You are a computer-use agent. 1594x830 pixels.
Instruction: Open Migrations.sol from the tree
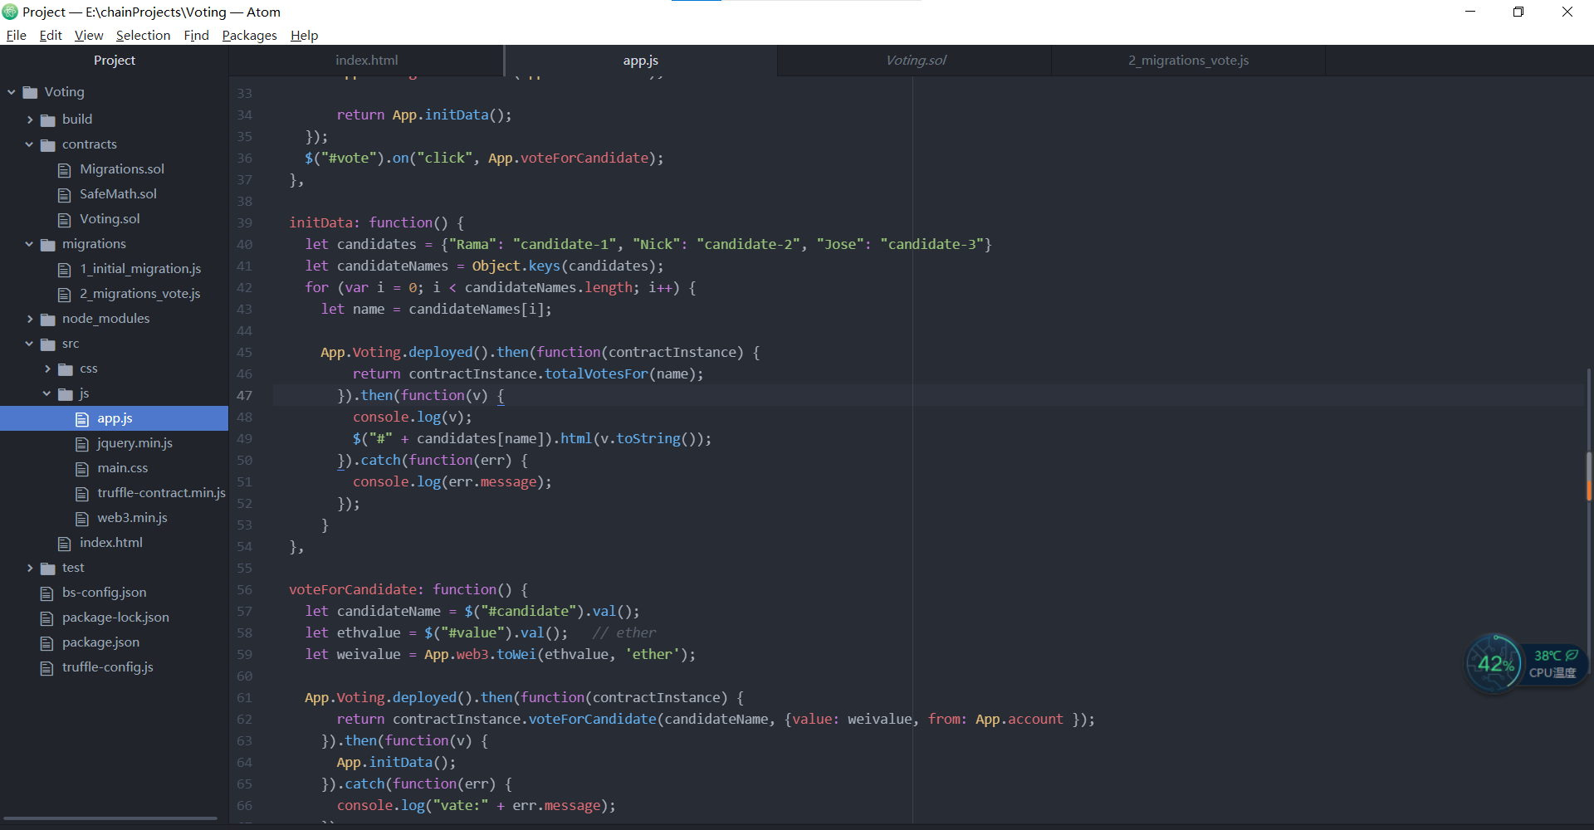(122, 169)
